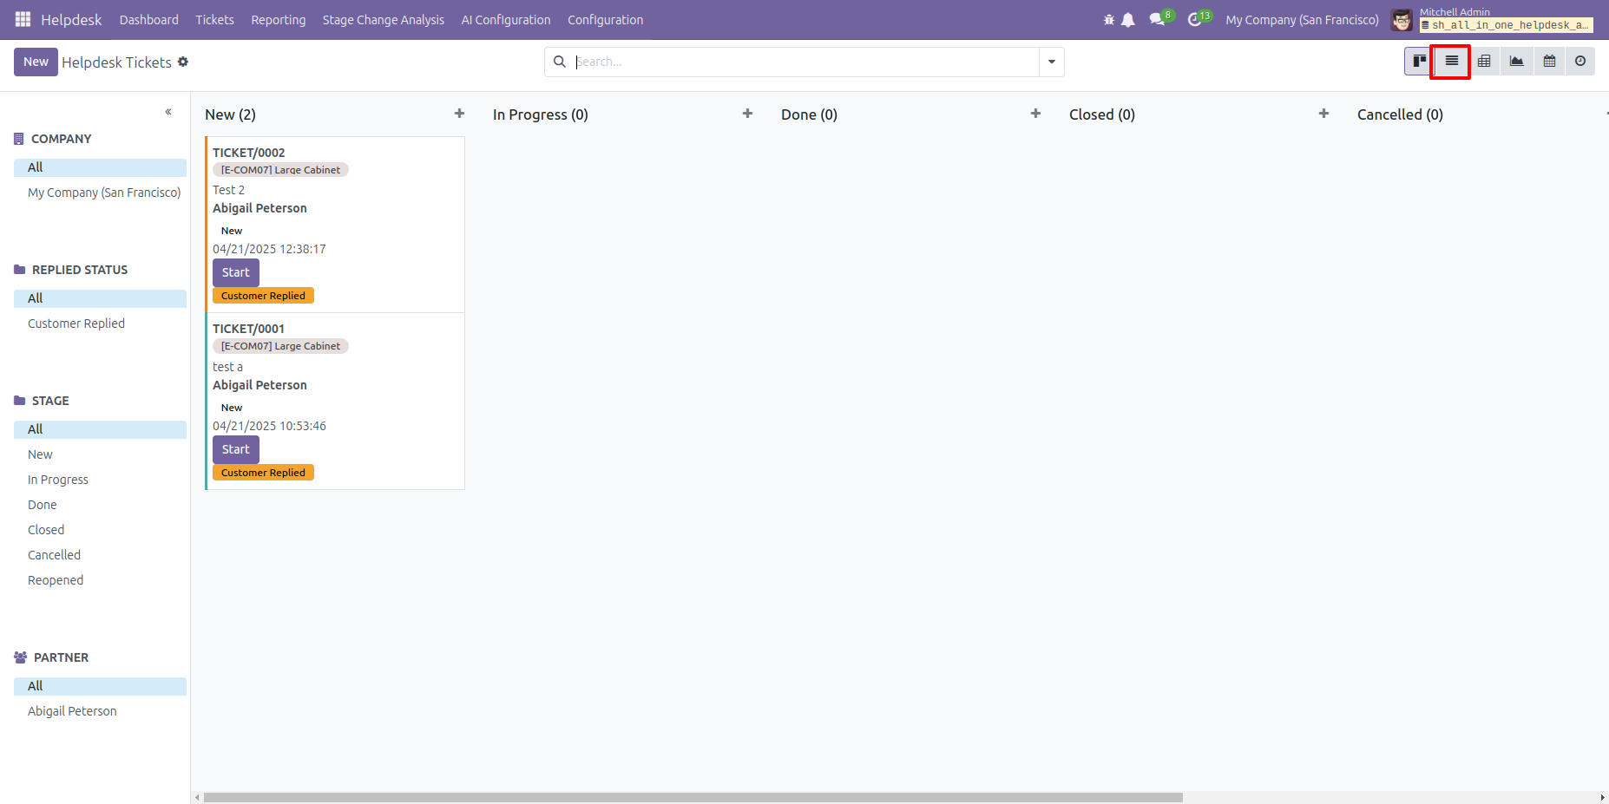Click the Done (0) column header

(x=809, y=114)
